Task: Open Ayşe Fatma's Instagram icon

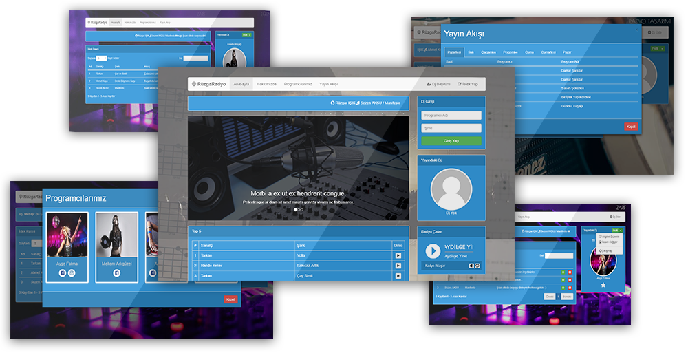Action: click(72, 273)
